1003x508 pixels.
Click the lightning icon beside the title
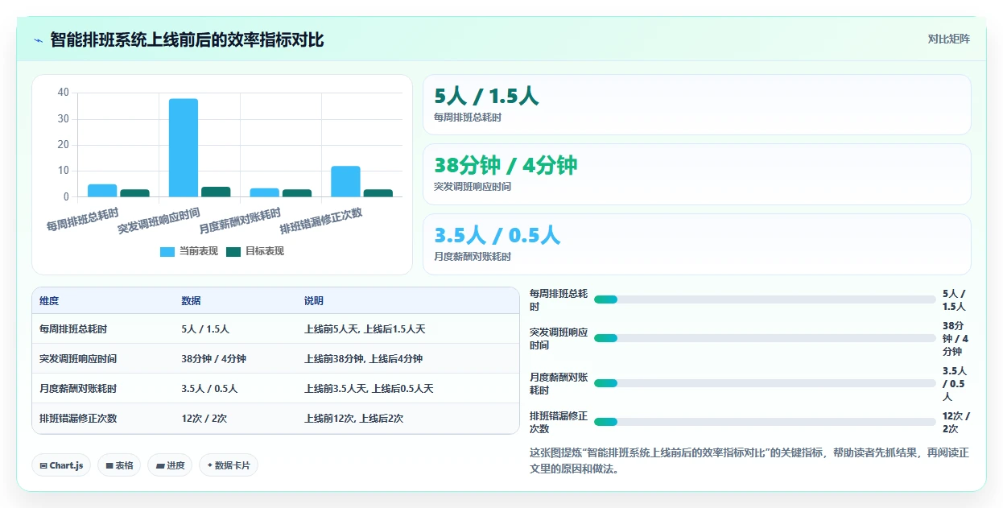point(39,39)
